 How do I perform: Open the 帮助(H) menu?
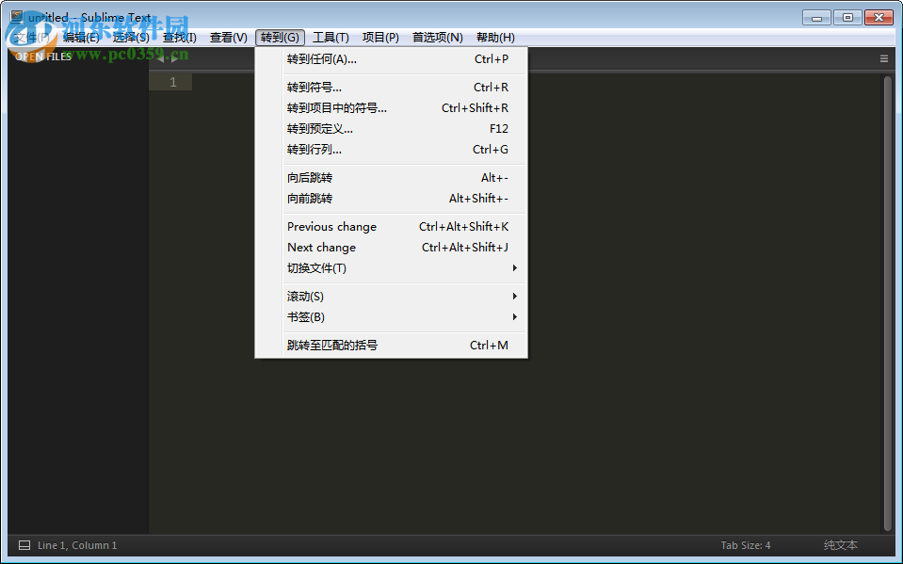tap(495, 37)
